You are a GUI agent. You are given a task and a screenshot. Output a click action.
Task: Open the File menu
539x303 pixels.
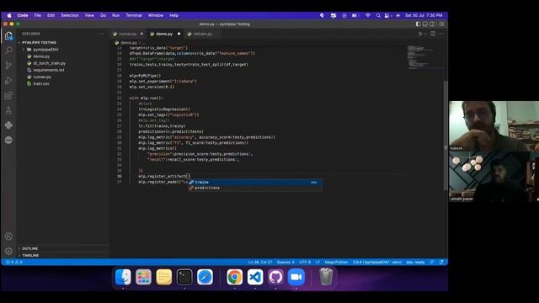click(37, 15)
